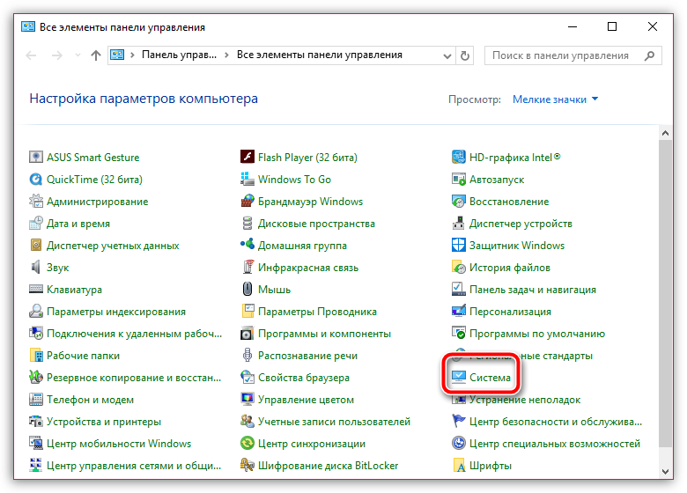This screenshot has width=687, height=493.
Task: Select the Все элементы панели управления breadcrumb
Action: pos(319,55)
